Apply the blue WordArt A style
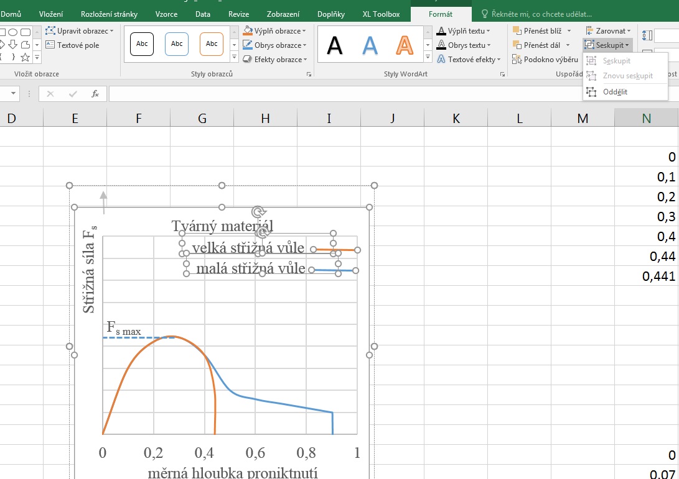 pyautogui.click(x=370, y=45)
